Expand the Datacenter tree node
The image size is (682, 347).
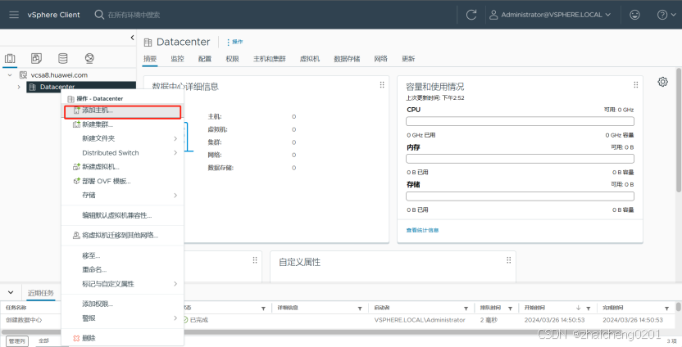coord(19,87)
